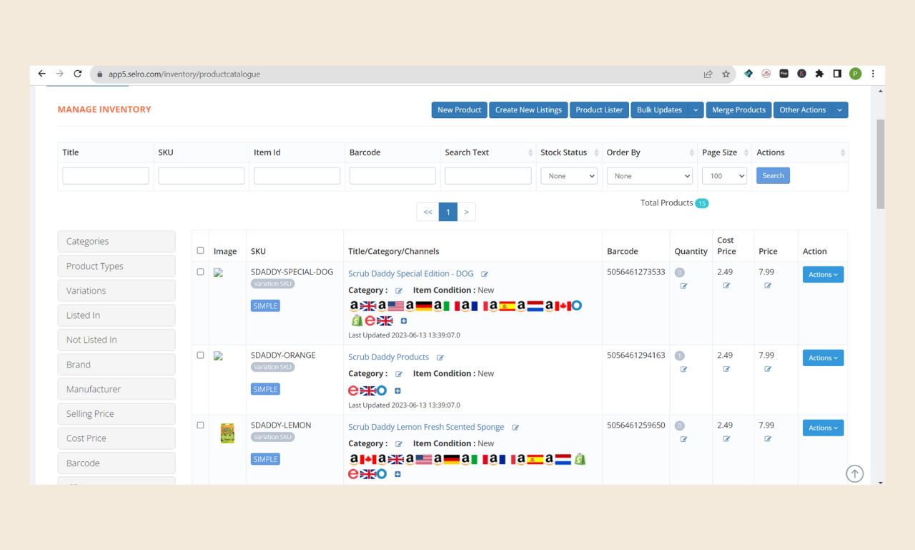Open Listed In sidebar filter
Viewport: 915px width, 550px height.
pyautogui.click(x=117, y=315)
